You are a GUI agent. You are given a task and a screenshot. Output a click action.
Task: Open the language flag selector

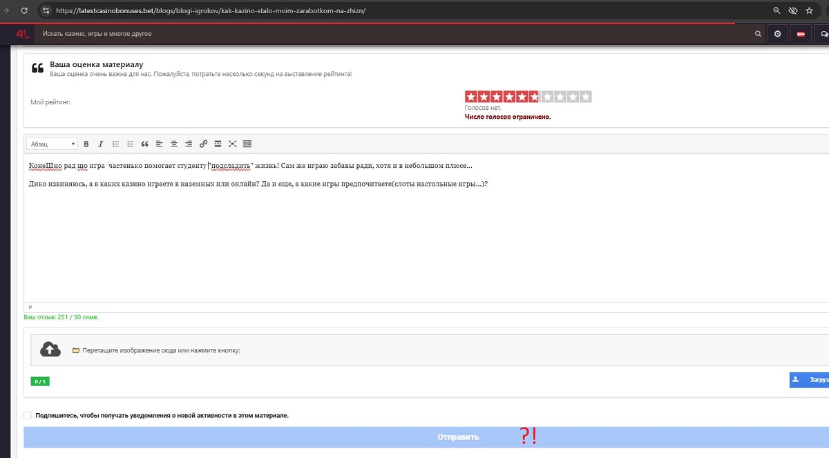pyautogui.click(x=801, y=33)
